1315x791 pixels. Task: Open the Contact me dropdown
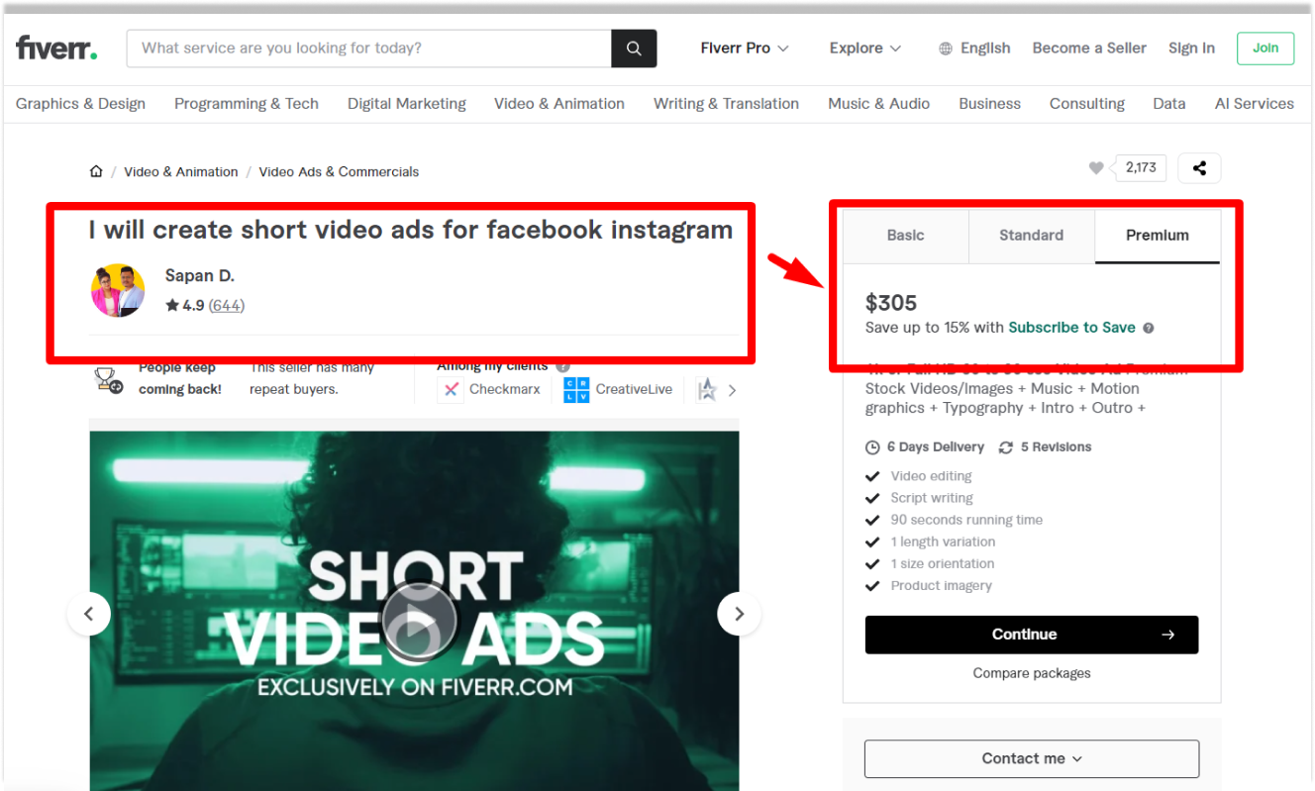point(1032,758)
